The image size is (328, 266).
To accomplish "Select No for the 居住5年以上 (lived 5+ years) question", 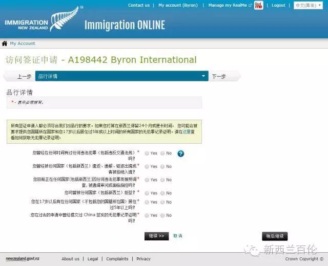I will [162, 202].
